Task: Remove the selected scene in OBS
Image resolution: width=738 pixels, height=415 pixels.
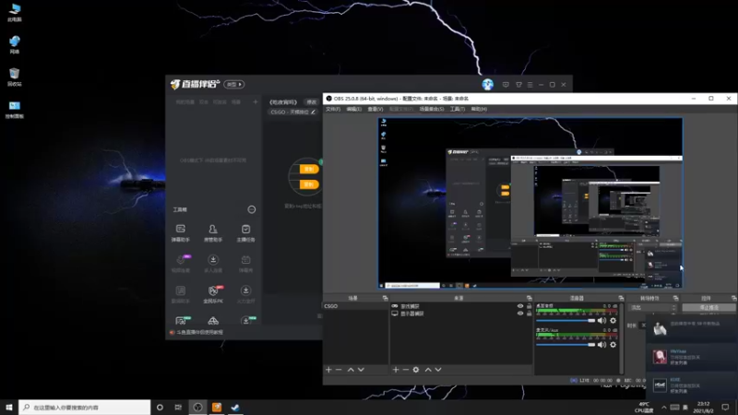Action: click(339, 370)
